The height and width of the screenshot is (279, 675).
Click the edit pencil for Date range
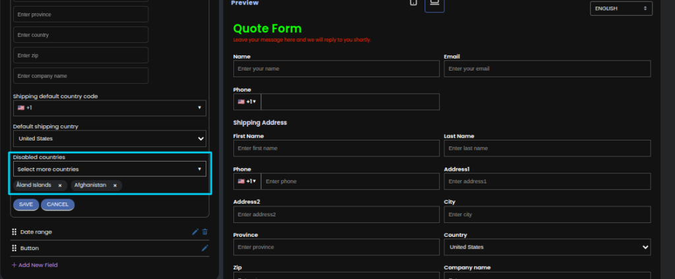point(195,232)
